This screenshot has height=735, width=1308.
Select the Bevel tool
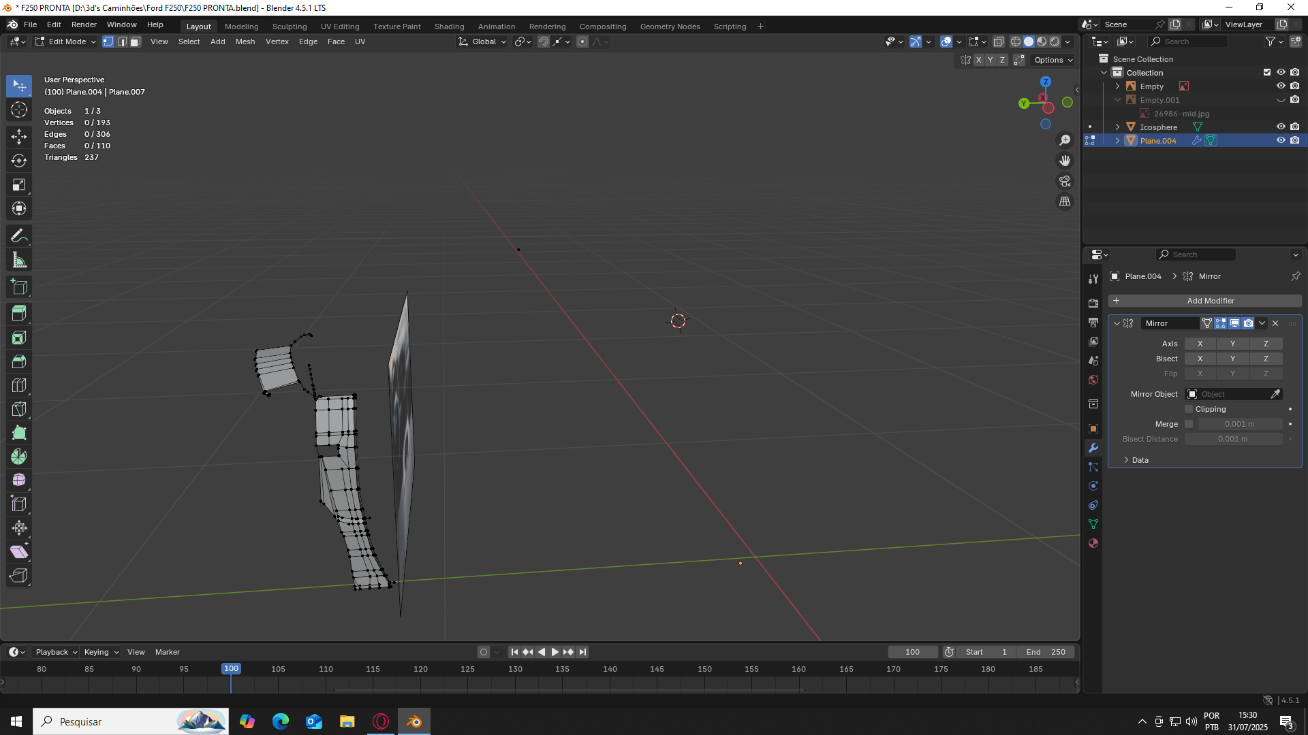19,361
